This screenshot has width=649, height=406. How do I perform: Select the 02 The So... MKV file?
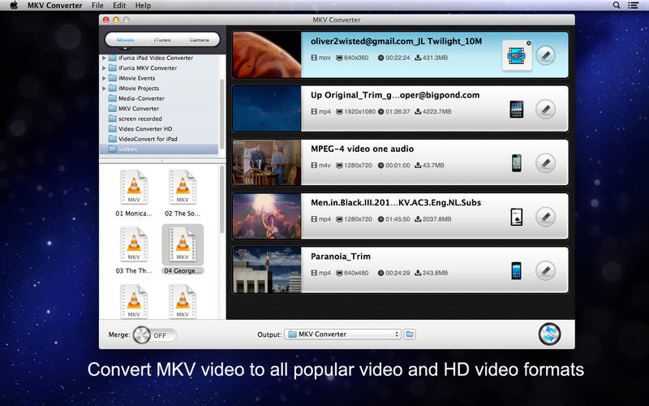pyautogui.click(x=183, y=193)
